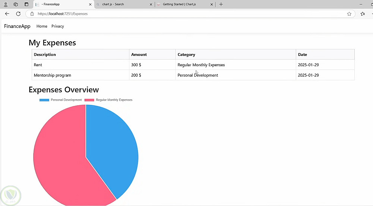Select the date in the Rent row
Image resolution: width=373 pixels, height=206 pixels.
(325, 65)
